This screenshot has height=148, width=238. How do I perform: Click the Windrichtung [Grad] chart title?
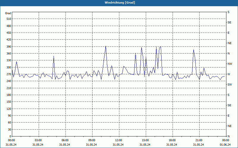[x=120, y=3]
